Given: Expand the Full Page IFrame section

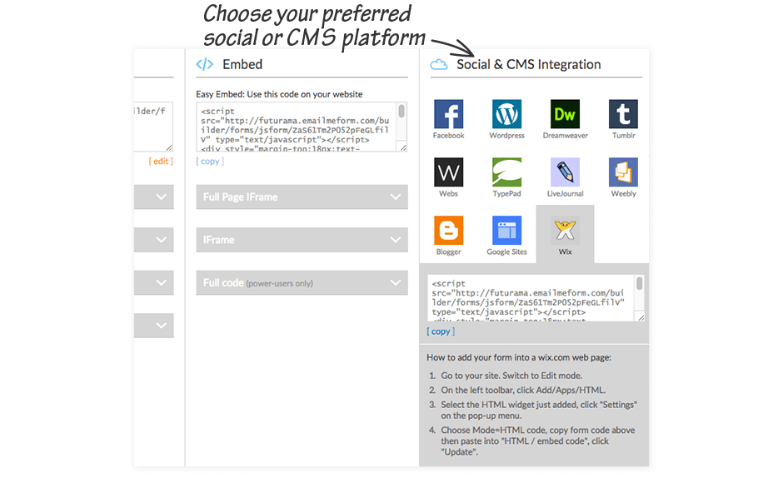Looking at the screenshot, I should pyautogui.click(x=302, y=197).
